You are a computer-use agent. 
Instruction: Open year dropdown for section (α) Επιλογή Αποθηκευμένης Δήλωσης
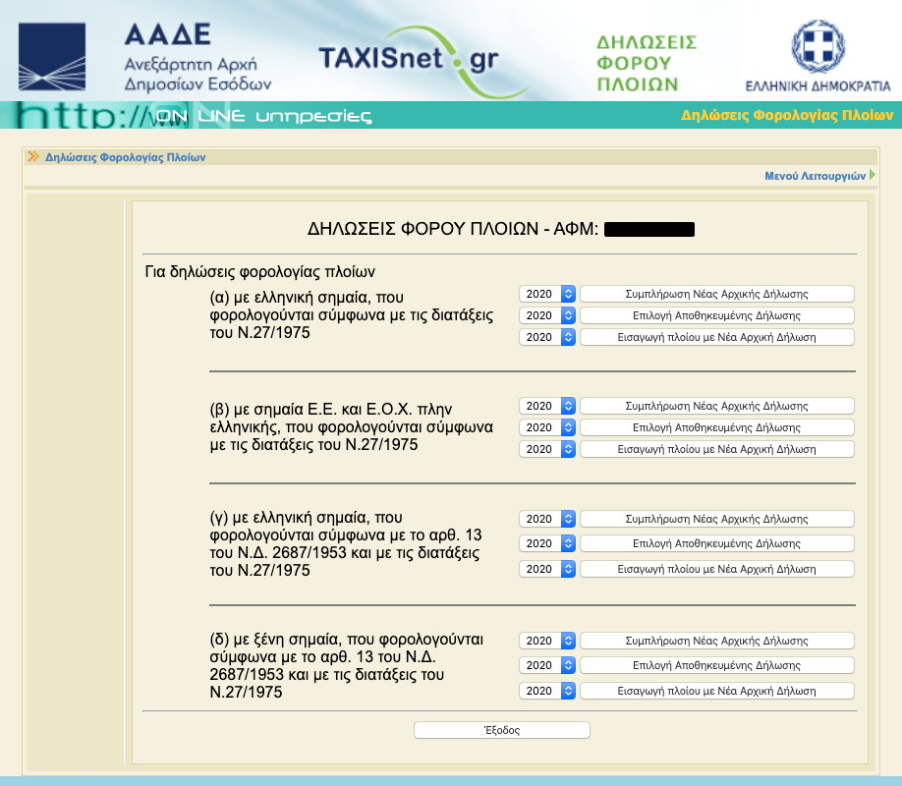click(547, 315)
